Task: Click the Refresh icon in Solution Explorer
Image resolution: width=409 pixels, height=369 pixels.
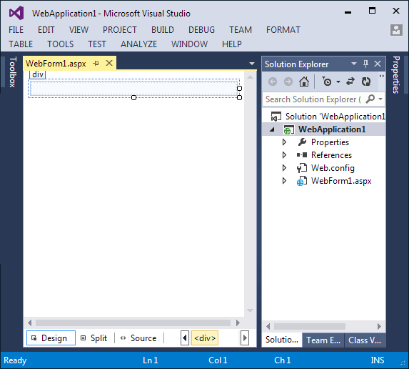Action: [366, 82]
